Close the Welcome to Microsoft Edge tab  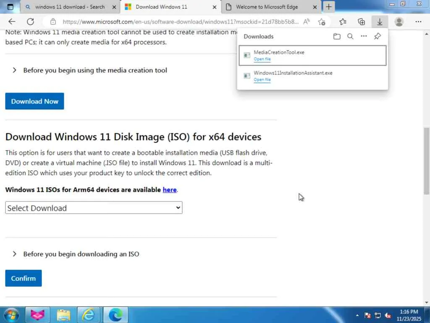point(315,7)
